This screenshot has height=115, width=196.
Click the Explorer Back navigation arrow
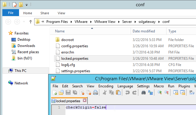[8, 22]
